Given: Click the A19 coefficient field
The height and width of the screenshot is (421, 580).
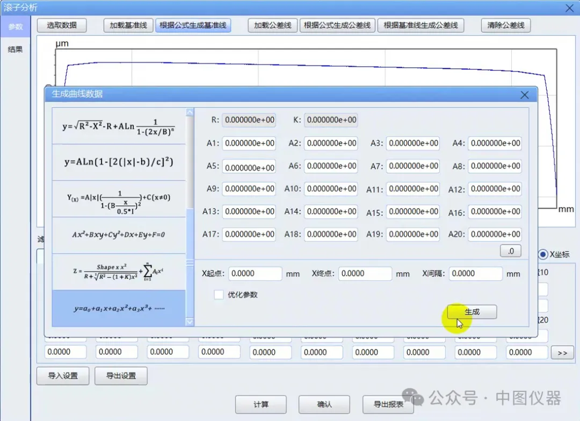Looking at the screenshot, I should click(413, 234).
